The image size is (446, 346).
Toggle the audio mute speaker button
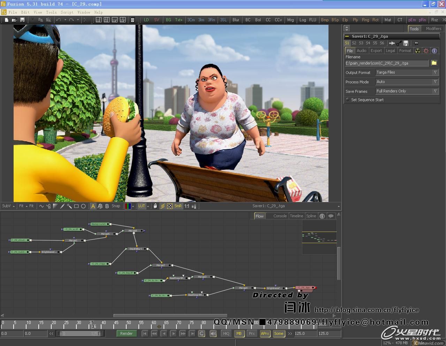tap(213, 333)
